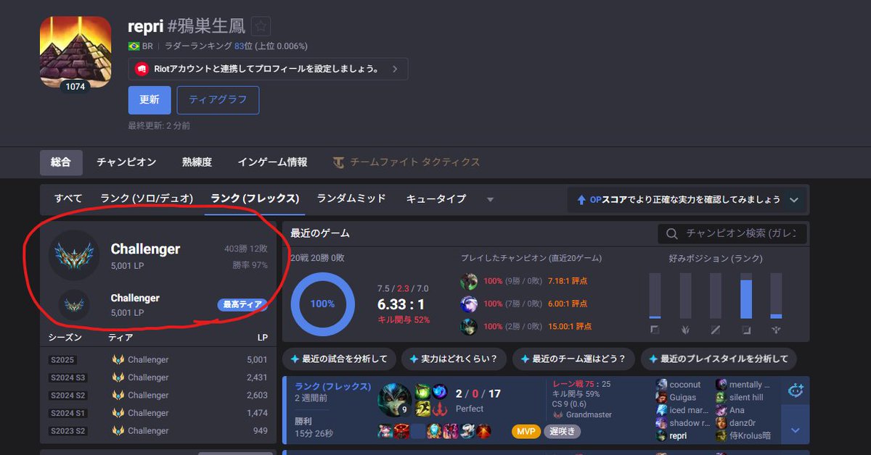Click the champion search field

[732, 233]
